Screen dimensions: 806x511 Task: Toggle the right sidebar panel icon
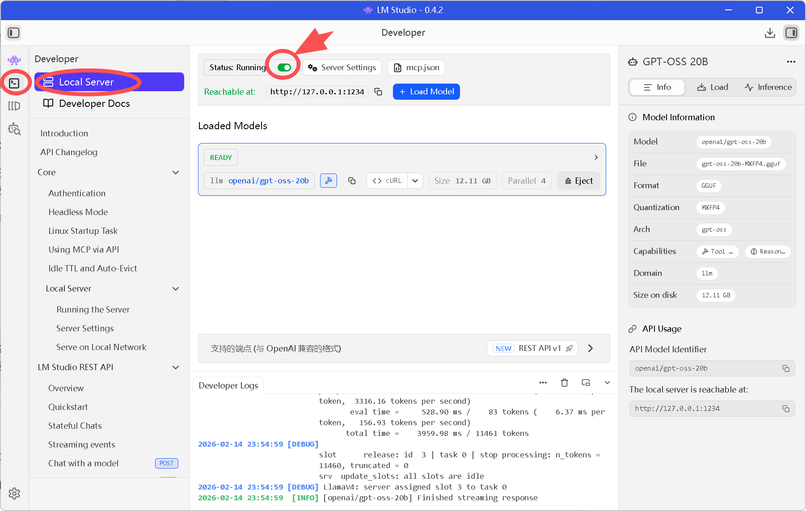[791, 33]
